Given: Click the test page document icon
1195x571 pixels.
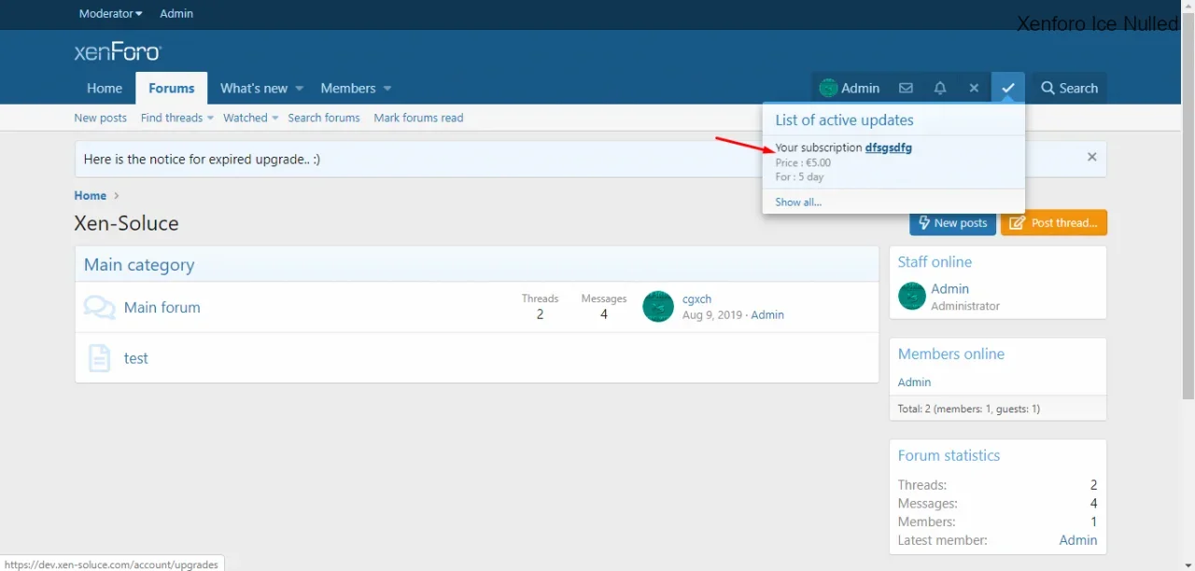Looking at the screenshot, I should click(x=99, y=358).
